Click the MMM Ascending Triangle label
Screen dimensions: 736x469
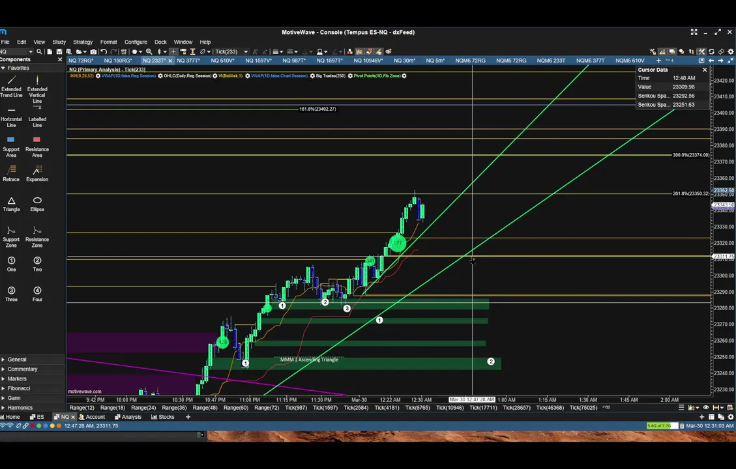tap(309, 360)
